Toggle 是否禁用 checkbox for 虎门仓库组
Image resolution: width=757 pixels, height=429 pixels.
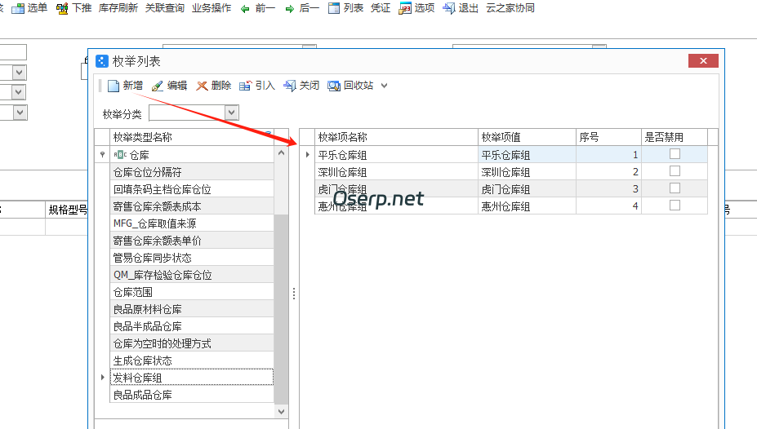point(675,188)
